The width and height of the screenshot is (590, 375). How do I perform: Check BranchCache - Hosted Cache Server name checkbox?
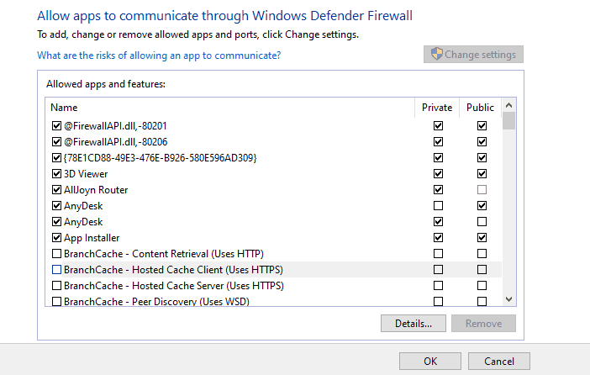pos(56,286)
